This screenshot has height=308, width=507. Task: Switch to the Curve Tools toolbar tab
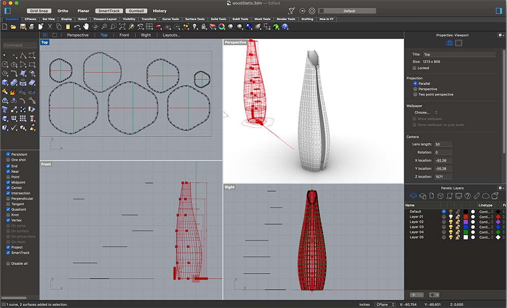coord(170,19)
